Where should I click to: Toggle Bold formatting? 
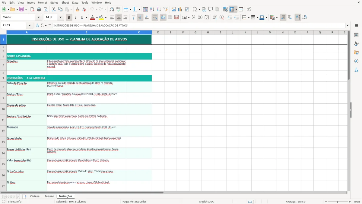pyautogui.click(x=69, y=18)
